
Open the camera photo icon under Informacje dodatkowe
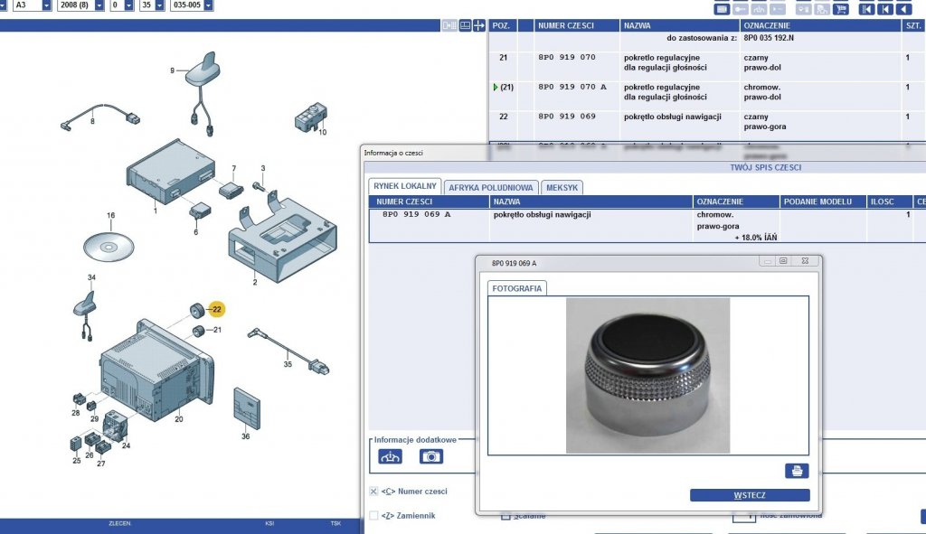(431, 456)
